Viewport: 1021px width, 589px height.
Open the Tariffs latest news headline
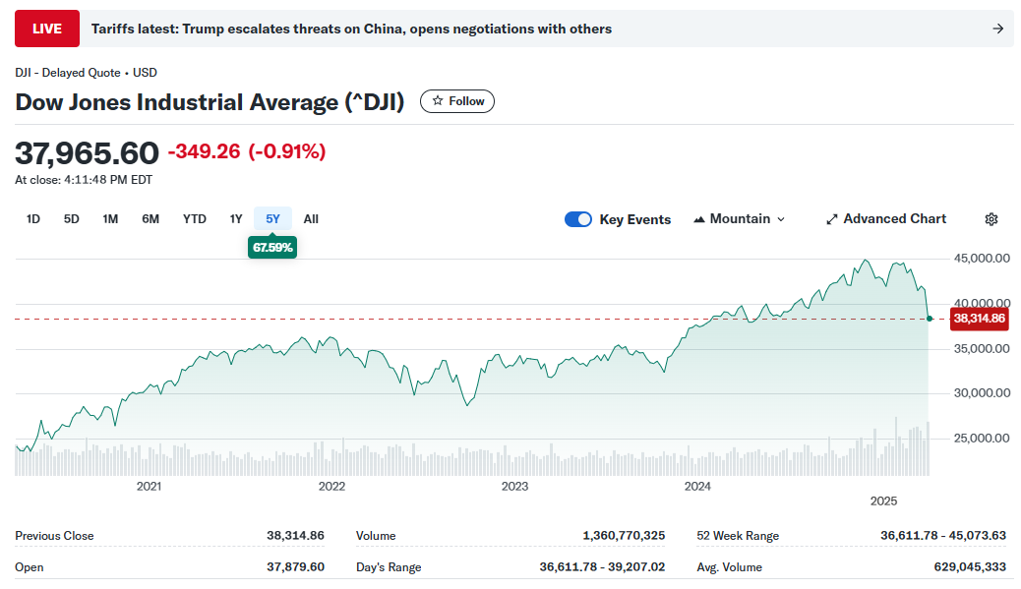click(351, 29)
